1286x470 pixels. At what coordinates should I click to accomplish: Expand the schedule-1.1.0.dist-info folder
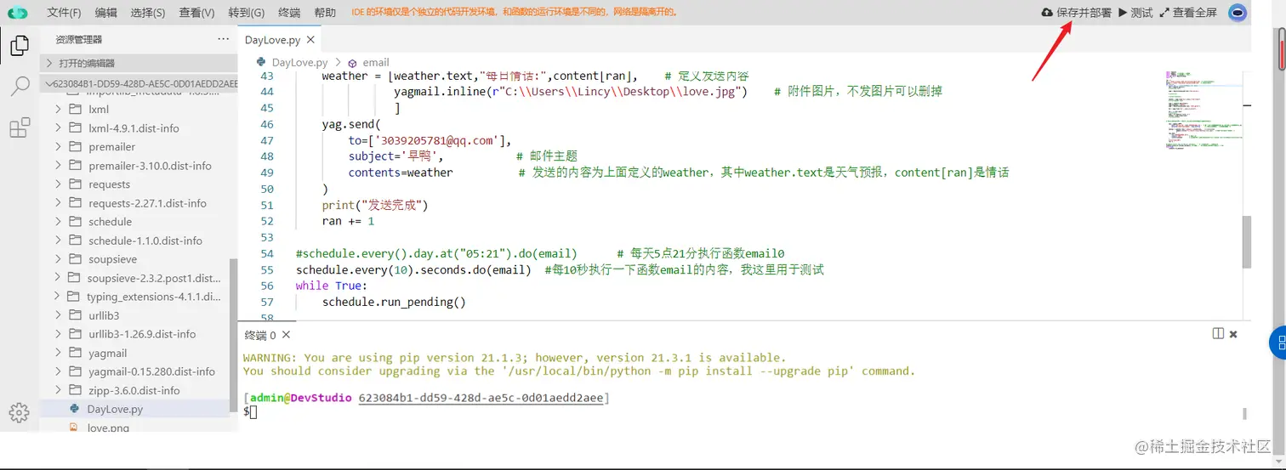click(56, 241)
